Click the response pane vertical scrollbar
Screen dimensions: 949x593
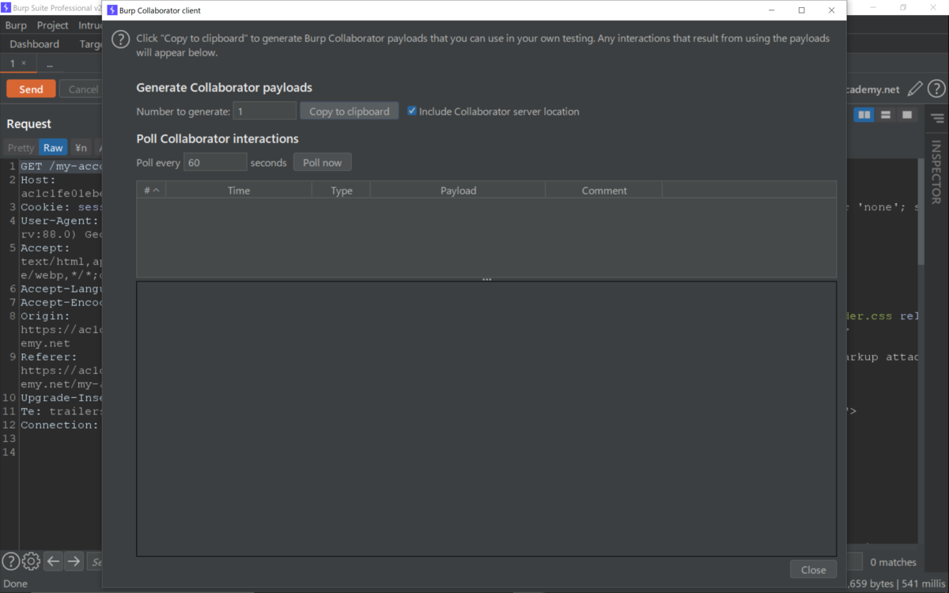tap(921, 213)
